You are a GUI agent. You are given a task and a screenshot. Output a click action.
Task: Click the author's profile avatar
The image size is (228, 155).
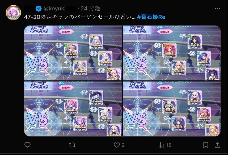pyautogui.click(x=13, y=13)
